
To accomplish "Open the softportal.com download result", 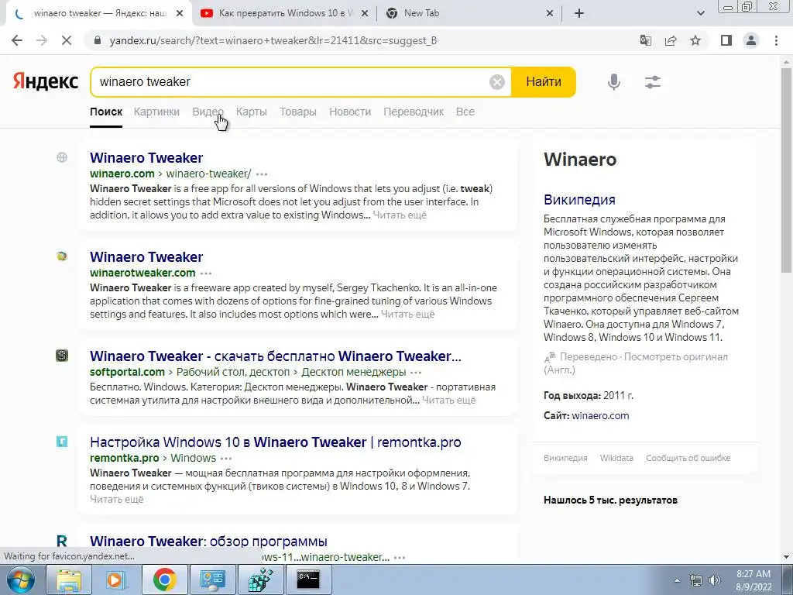I will [276, 356].
